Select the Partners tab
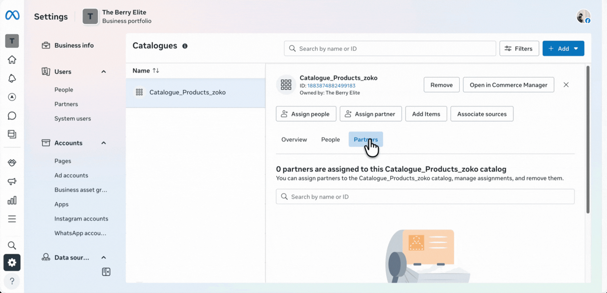Image resolution: width=607 pixels, height=293 pixels. coord(366,140)
